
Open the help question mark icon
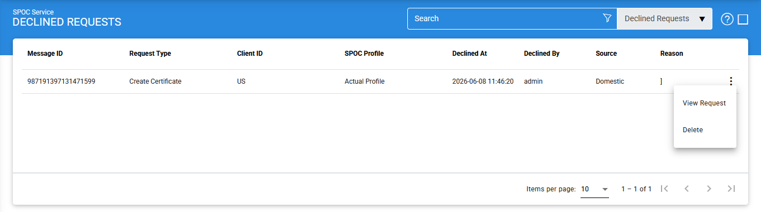tap(727, 20)
